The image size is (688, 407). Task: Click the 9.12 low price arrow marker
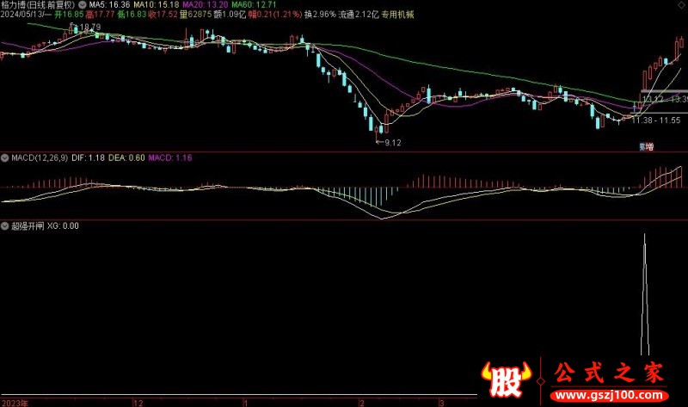390,141
